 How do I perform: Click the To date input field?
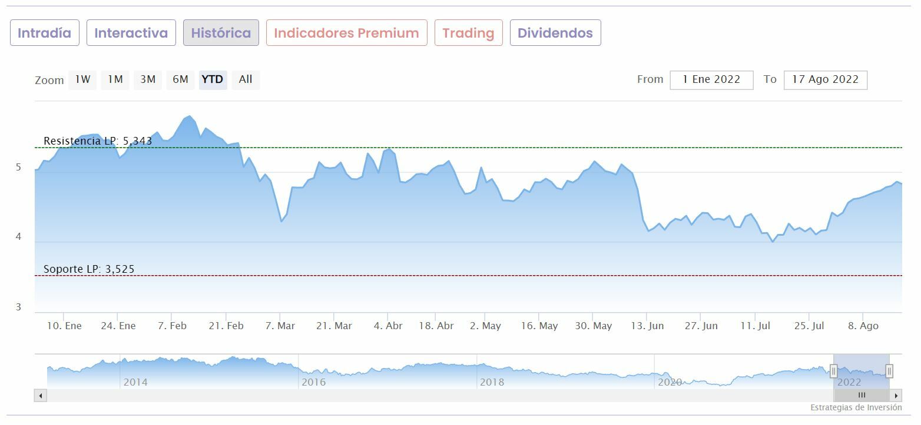click(825, 79)
